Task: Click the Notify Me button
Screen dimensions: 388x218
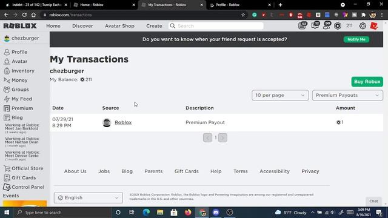Action: point(356,39)
